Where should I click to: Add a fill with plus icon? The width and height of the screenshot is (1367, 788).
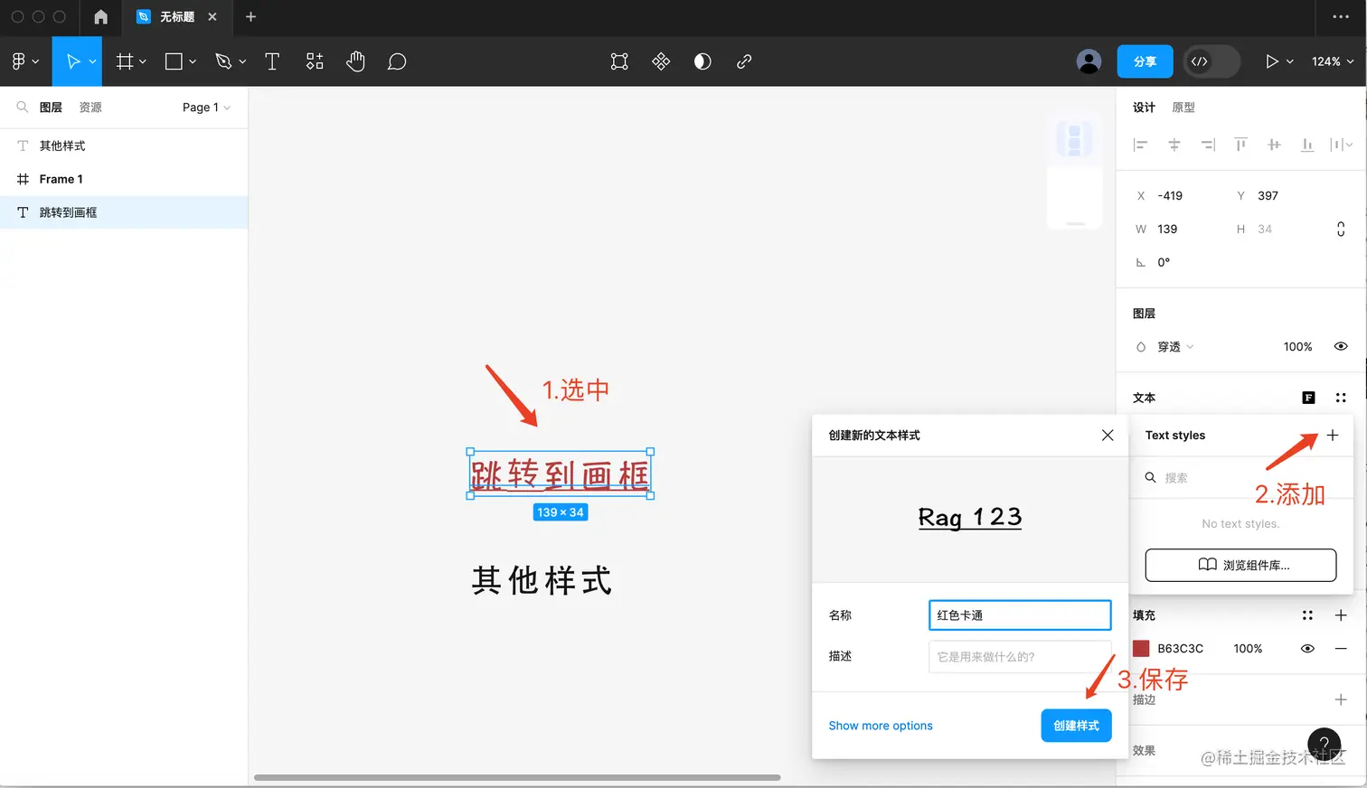point(1341,615)
